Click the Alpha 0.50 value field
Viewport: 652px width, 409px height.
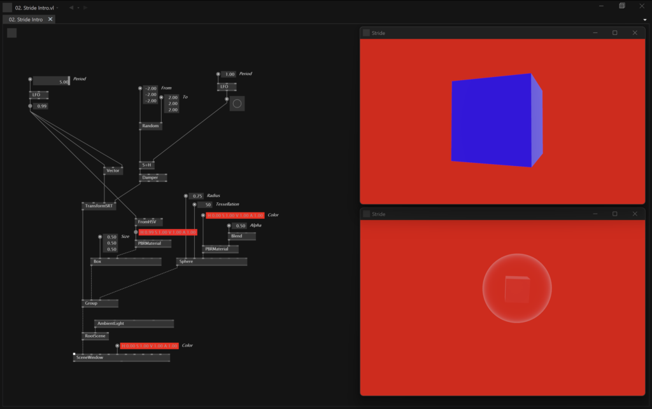(x=240, y=226)
